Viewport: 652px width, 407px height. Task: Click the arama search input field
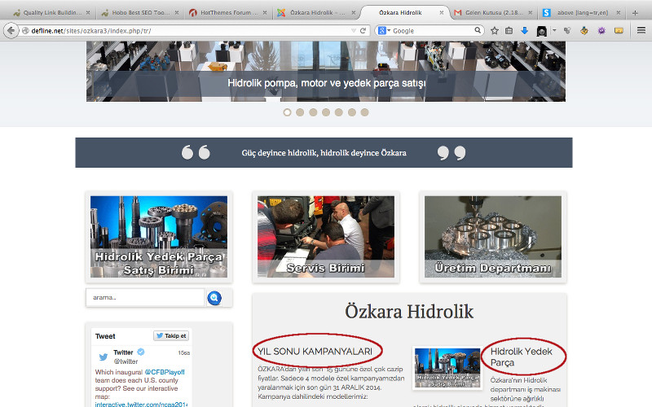point(146,297)
